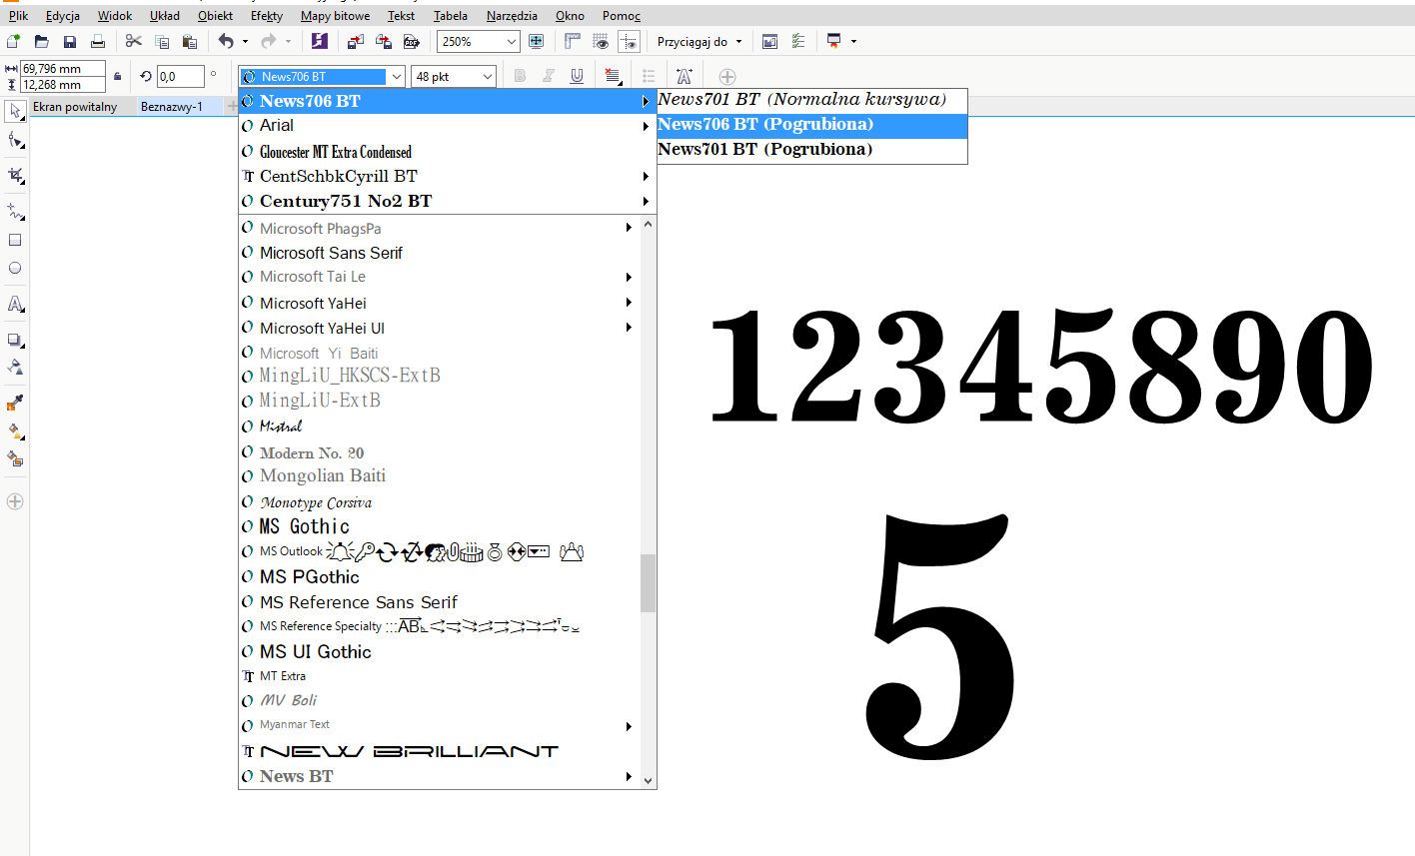Click the Undo arrow icon
This screenshot has height=856, width=1415.
(x=226, y=41)
